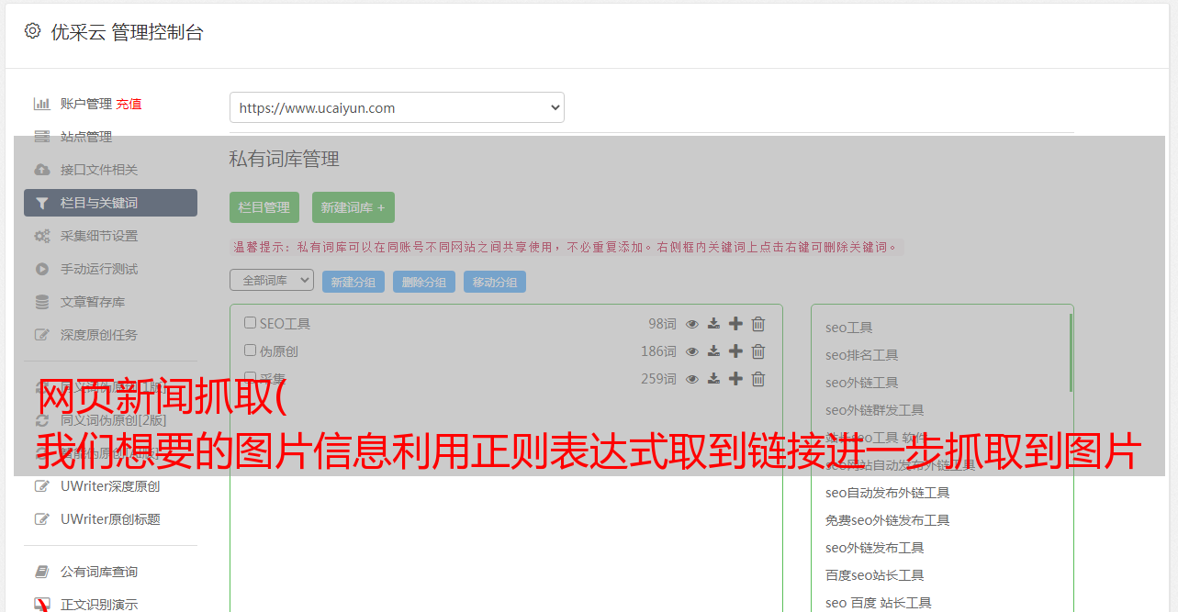
Task: Select the keyword seo外链发布工具
Action: pos(874,548)
